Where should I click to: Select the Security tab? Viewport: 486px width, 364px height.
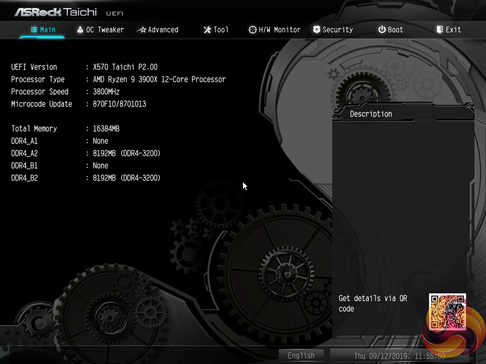tap(333, 30)
